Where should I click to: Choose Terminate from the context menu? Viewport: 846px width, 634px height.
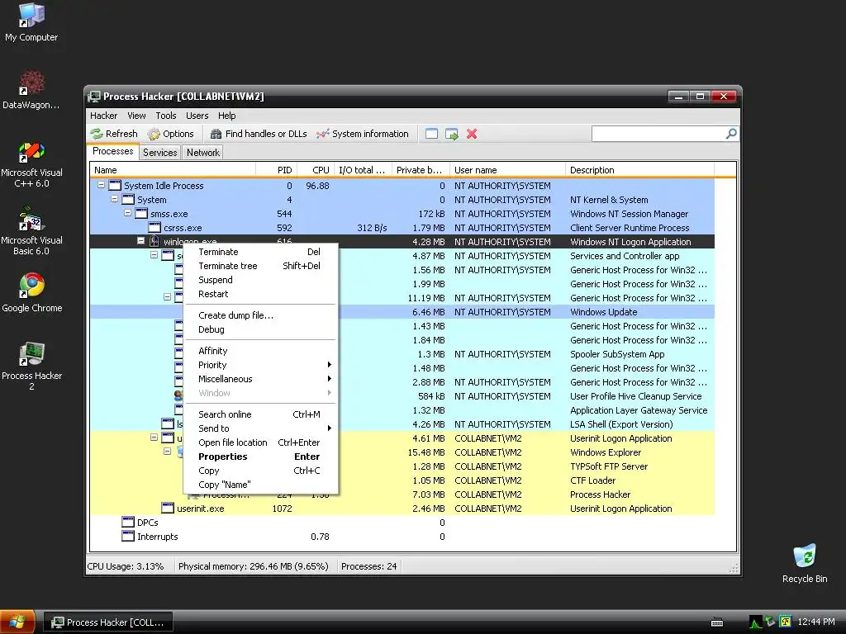(x=260, y=252)
